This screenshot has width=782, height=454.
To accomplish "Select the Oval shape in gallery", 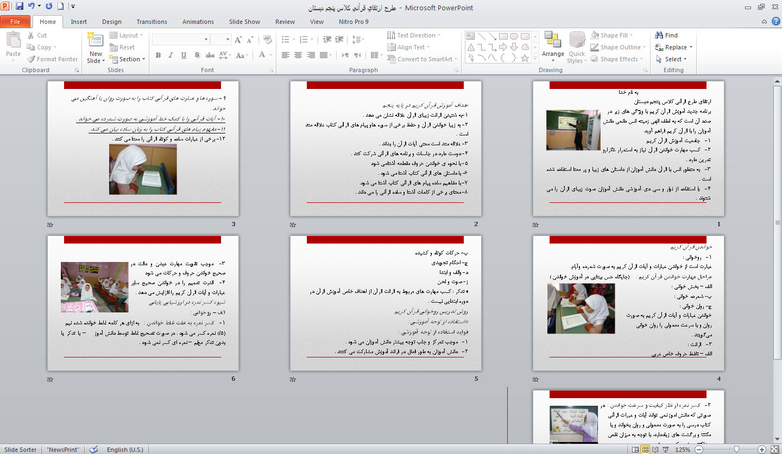I will (514, 36).
